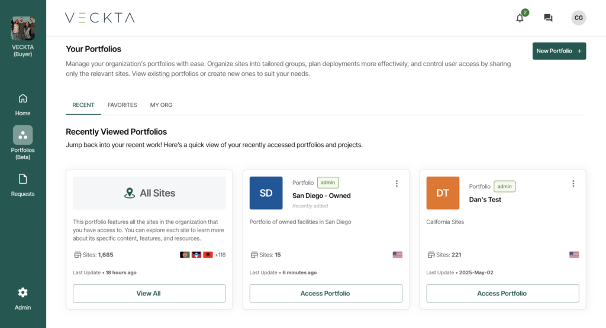The image size is (606, 328).
Task: Click the VECKTA logo
Action: pyautogui.click(x=99, y=18)
